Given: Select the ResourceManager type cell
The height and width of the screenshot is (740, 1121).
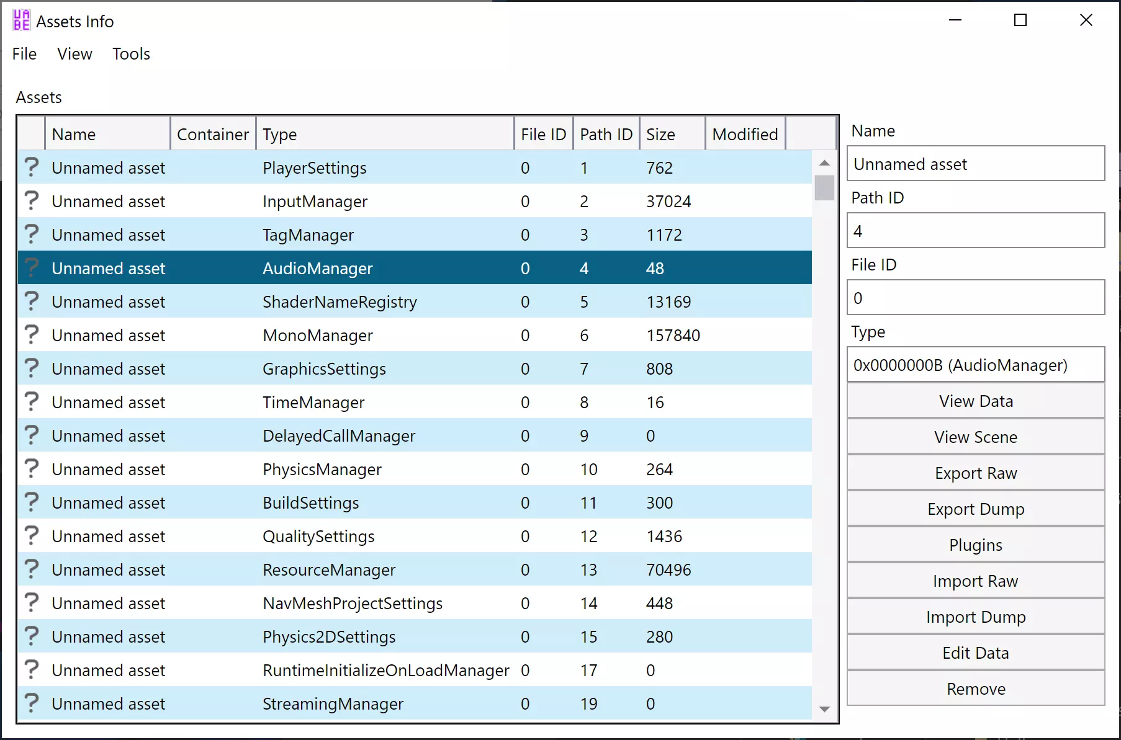Looking at the screenshot, I should click(385, 569).
